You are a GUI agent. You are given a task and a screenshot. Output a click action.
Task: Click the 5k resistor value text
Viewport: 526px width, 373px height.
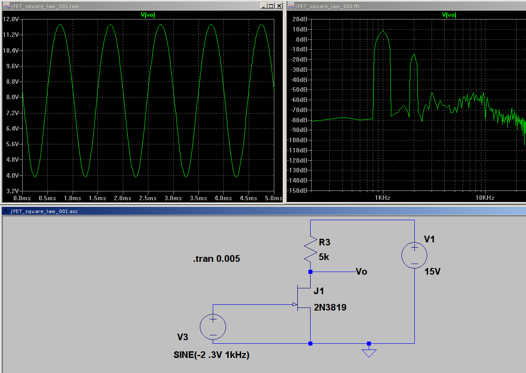[x=324, y=257]
